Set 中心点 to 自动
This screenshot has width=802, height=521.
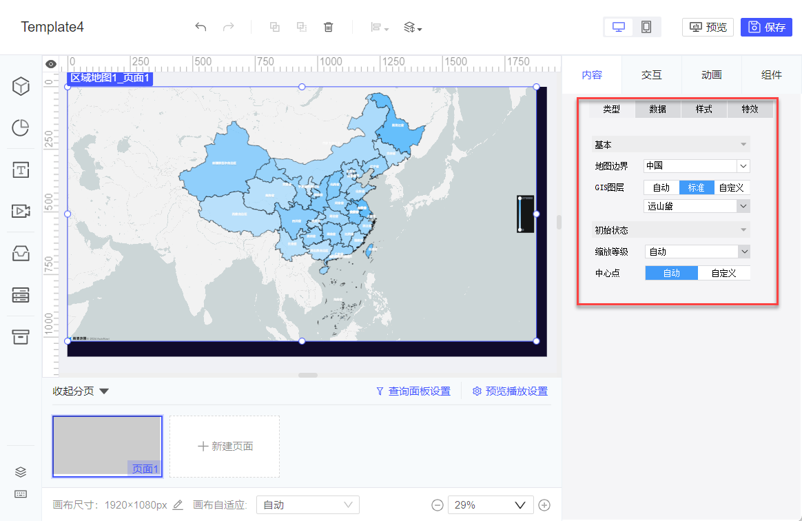click(x=672, y=274)
